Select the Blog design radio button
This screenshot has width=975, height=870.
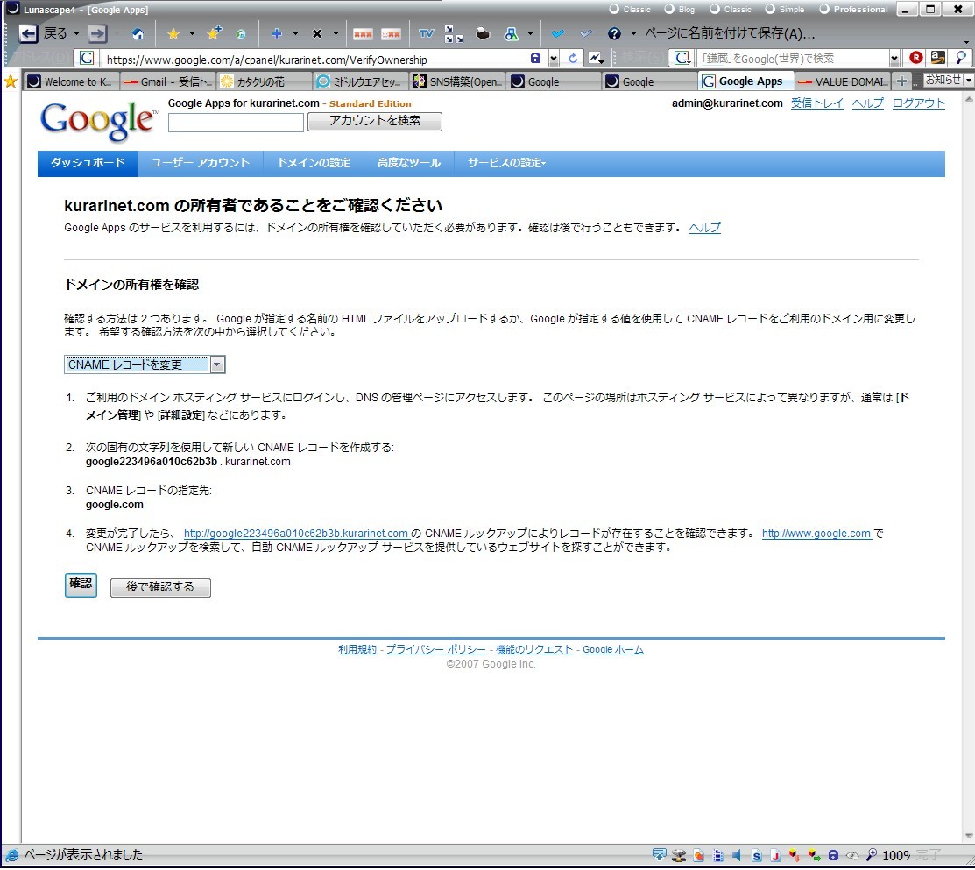[x=669, y=10]
